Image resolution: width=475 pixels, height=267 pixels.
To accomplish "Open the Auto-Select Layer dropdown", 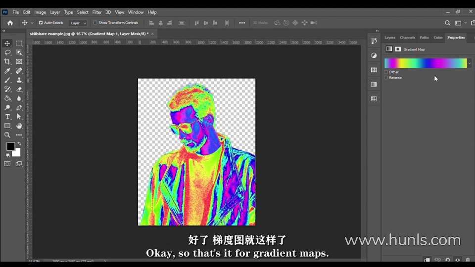I will pyautogui.click(x=78, y=23).
